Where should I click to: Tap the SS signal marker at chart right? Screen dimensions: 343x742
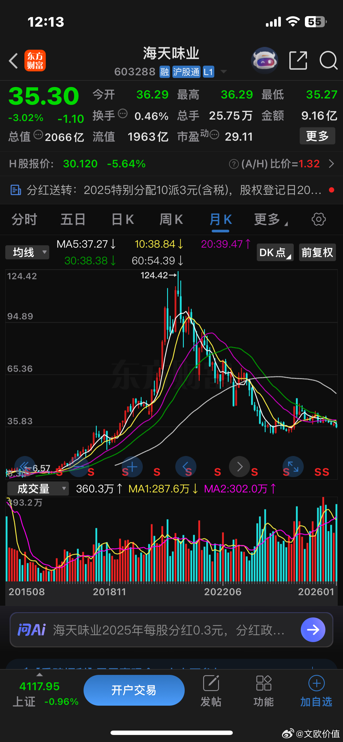[322, 472]
